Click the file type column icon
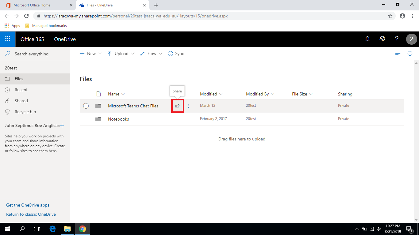 pos(98,94)
